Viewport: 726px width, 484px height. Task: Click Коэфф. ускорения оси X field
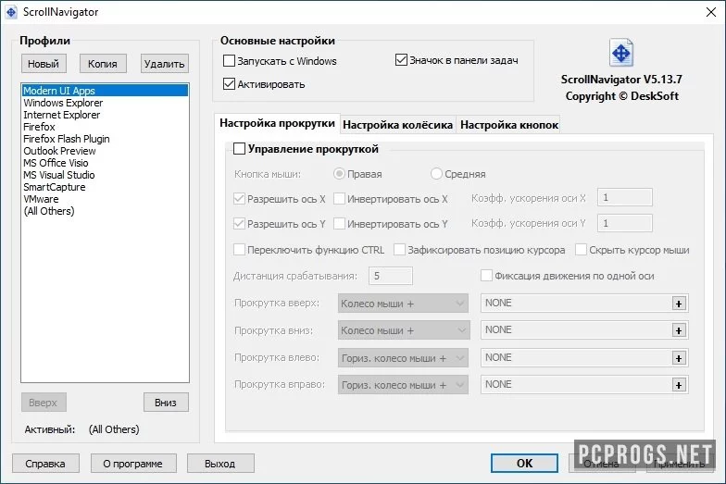click(x=624, y=198)
